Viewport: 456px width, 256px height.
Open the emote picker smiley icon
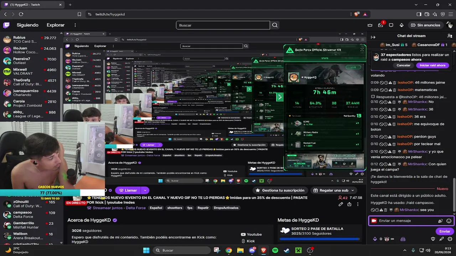click(449, 221)
